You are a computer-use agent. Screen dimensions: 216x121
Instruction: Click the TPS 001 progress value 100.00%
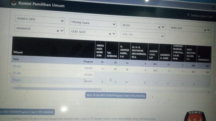pyautogui.click(x=88, y=68)
